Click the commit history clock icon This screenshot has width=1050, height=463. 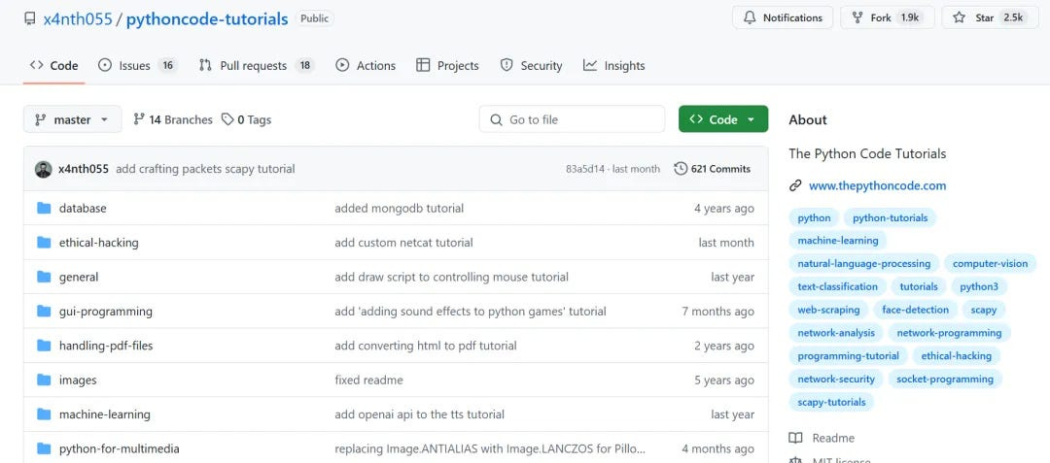[681, 169]
